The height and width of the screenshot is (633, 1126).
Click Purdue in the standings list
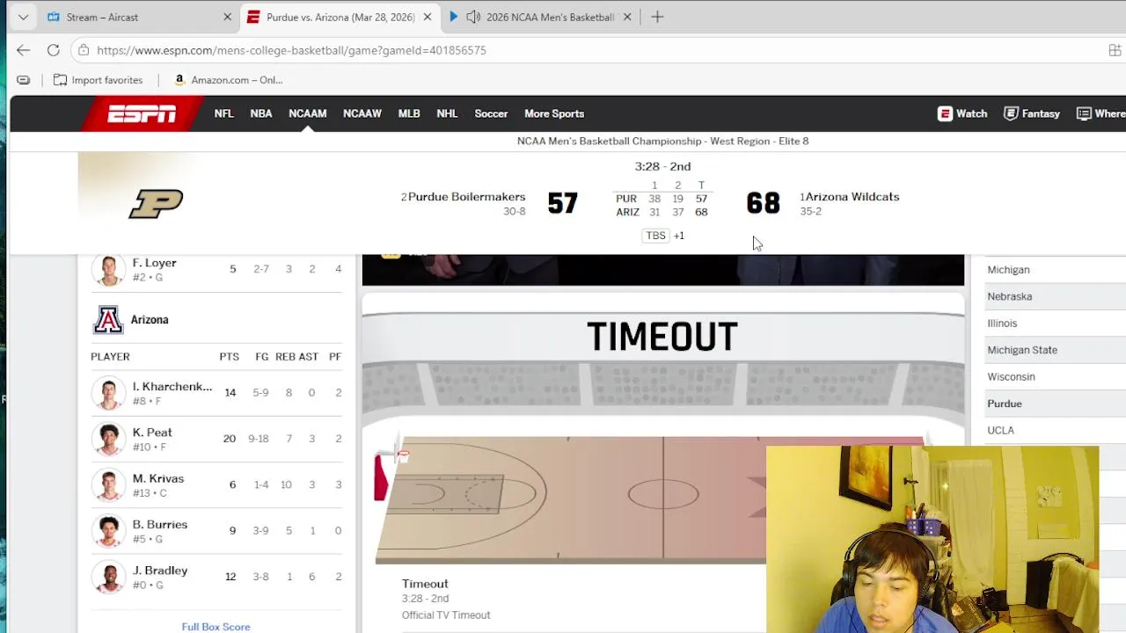(x=1005, y=404)
